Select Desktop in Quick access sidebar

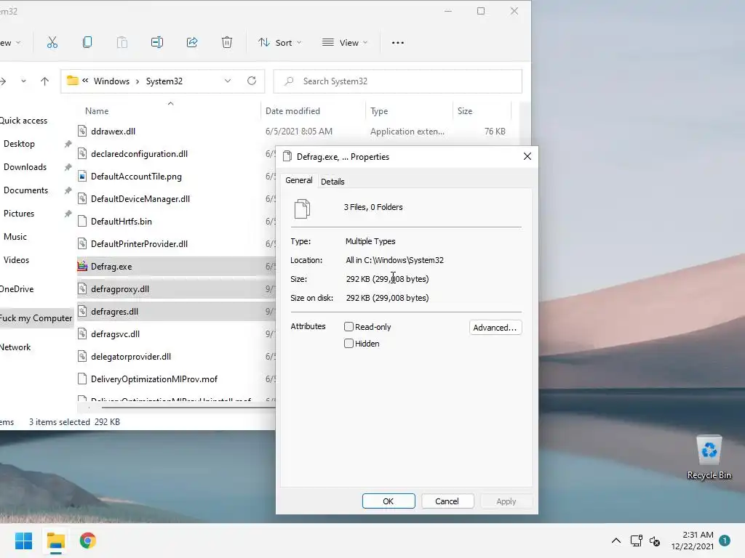(x=20, y=144)
